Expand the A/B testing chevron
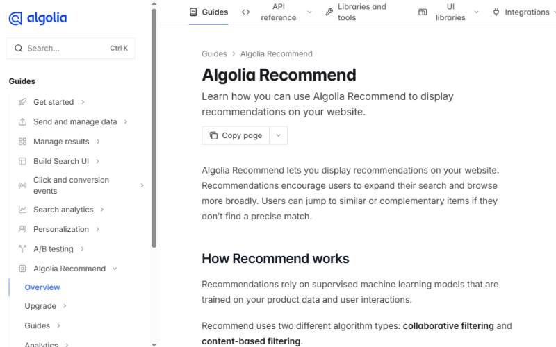The width and height of the screenshot is (556, 347). (82, 249)
